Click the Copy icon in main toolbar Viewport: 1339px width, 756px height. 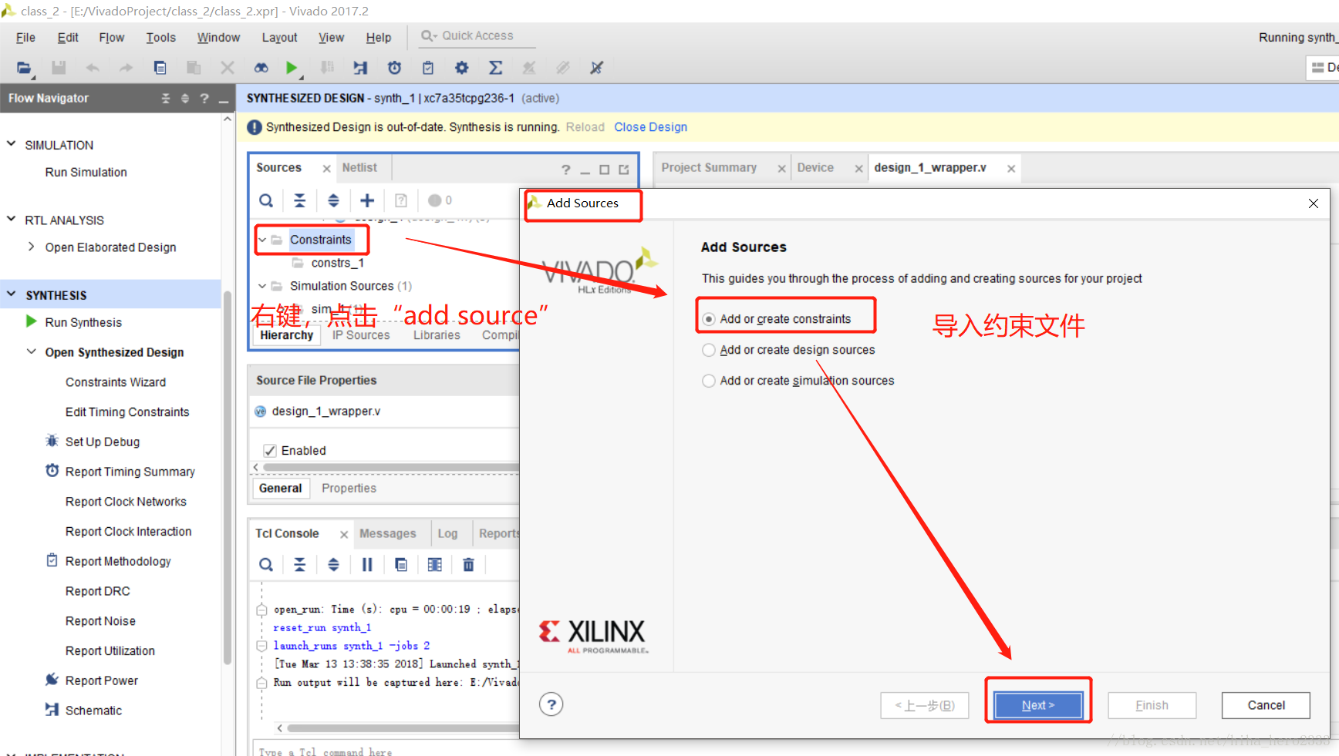(x=160, y=68)
